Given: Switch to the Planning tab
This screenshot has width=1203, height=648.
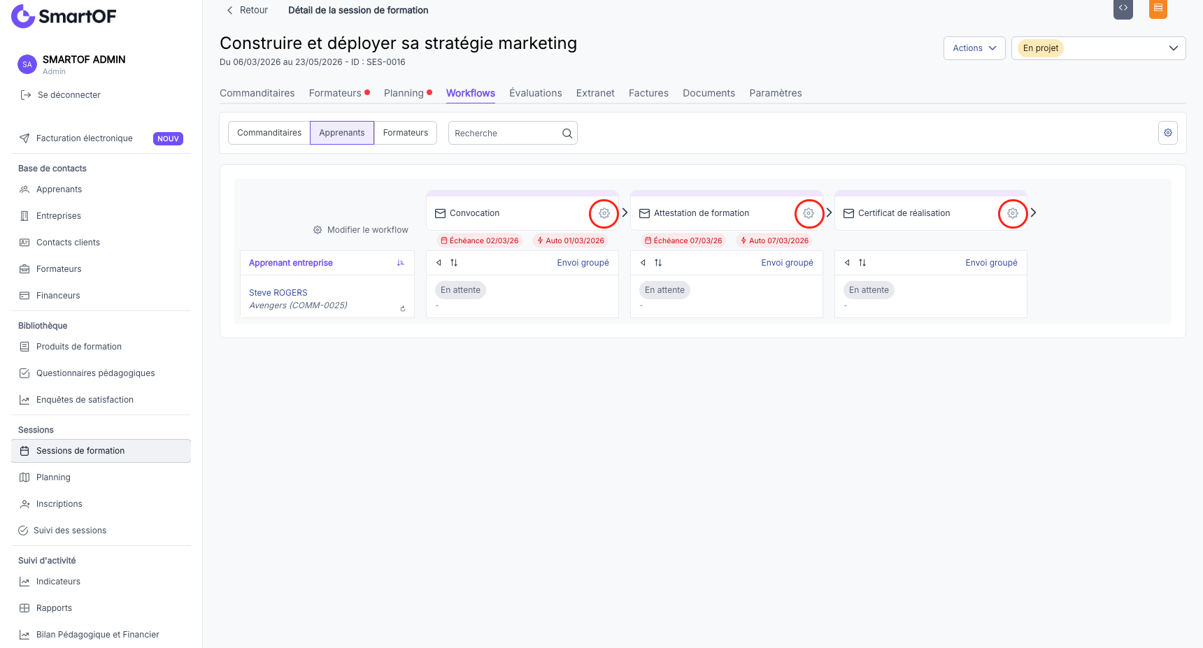Looking at the screenshot, I should pyautogui.click(x=404, y=93).
